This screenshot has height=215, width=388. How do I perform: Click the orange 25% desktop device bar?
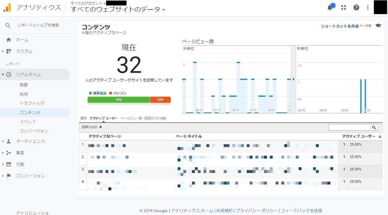click(160, 100)
